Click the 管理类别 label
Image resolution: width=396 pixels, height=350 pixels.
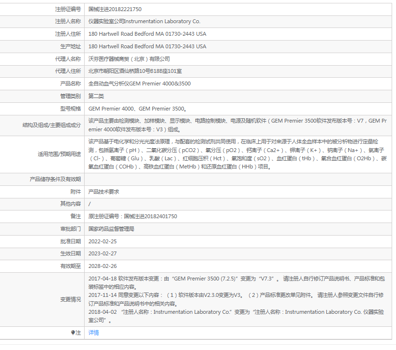point(71,96)
